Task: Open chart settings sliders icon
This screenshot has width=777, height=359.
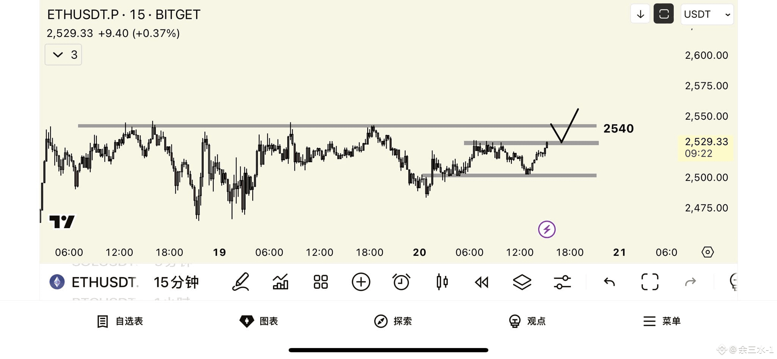Action: [562, 282]
